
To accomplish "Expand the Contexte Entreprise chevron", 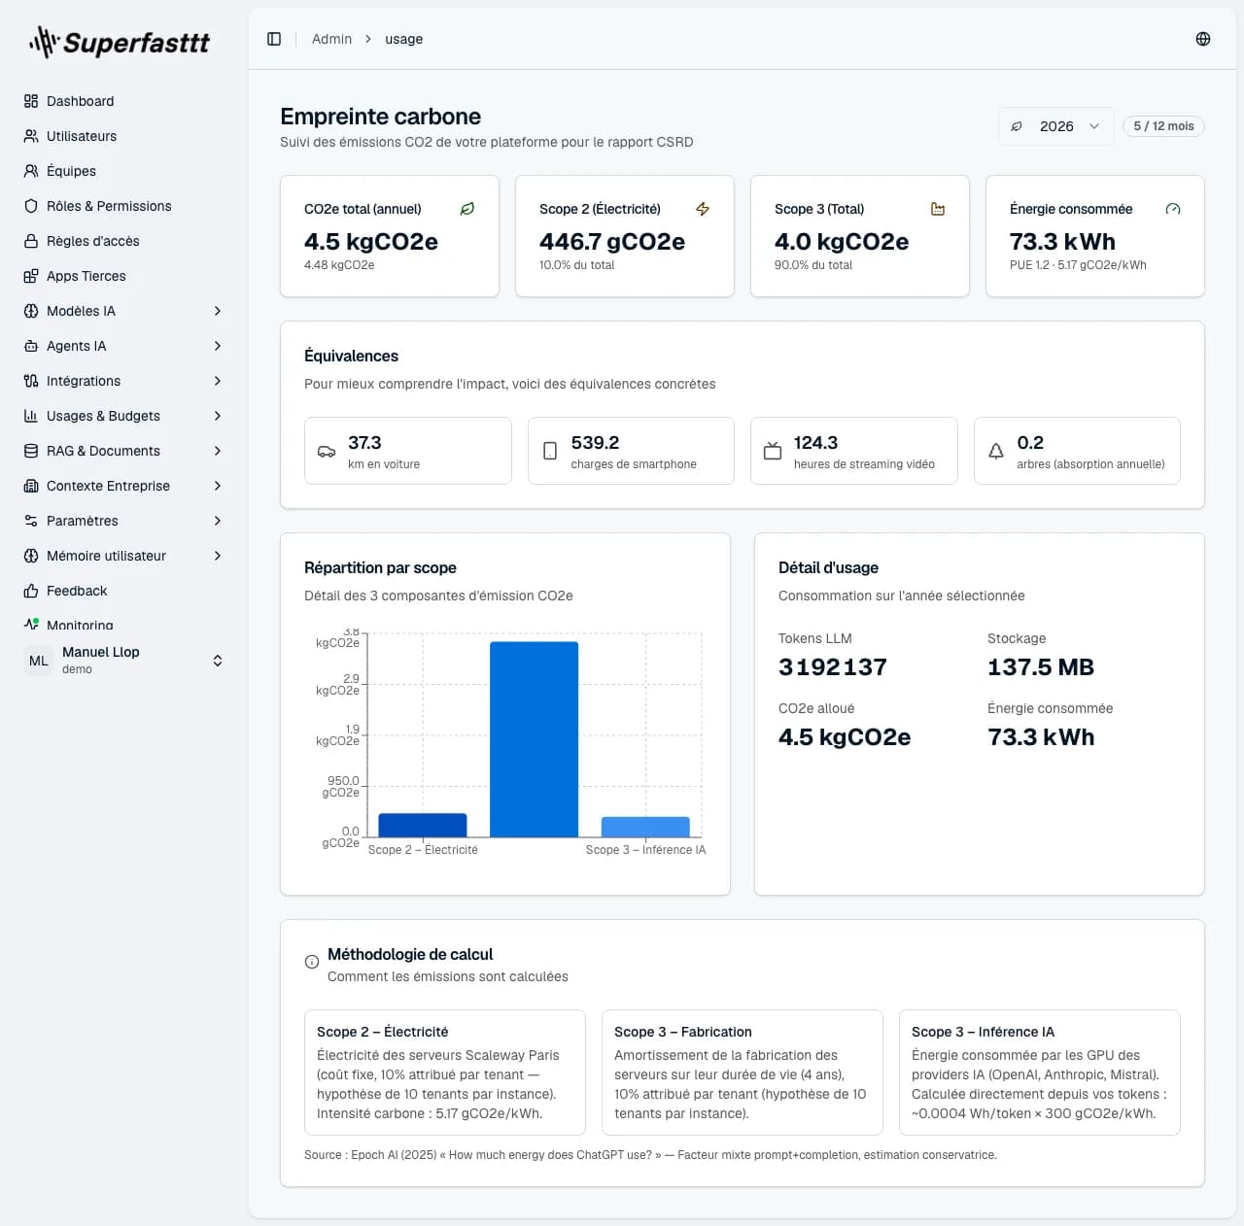I will point(218,486).
